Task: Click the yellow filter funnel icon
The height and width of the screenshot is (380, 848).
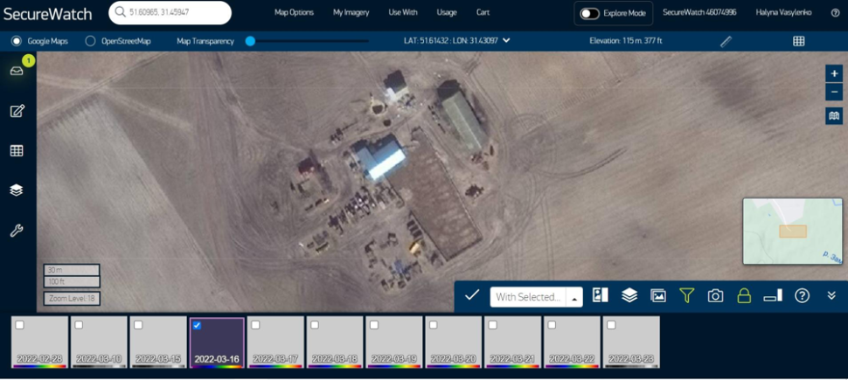Action: pos(686,296)
